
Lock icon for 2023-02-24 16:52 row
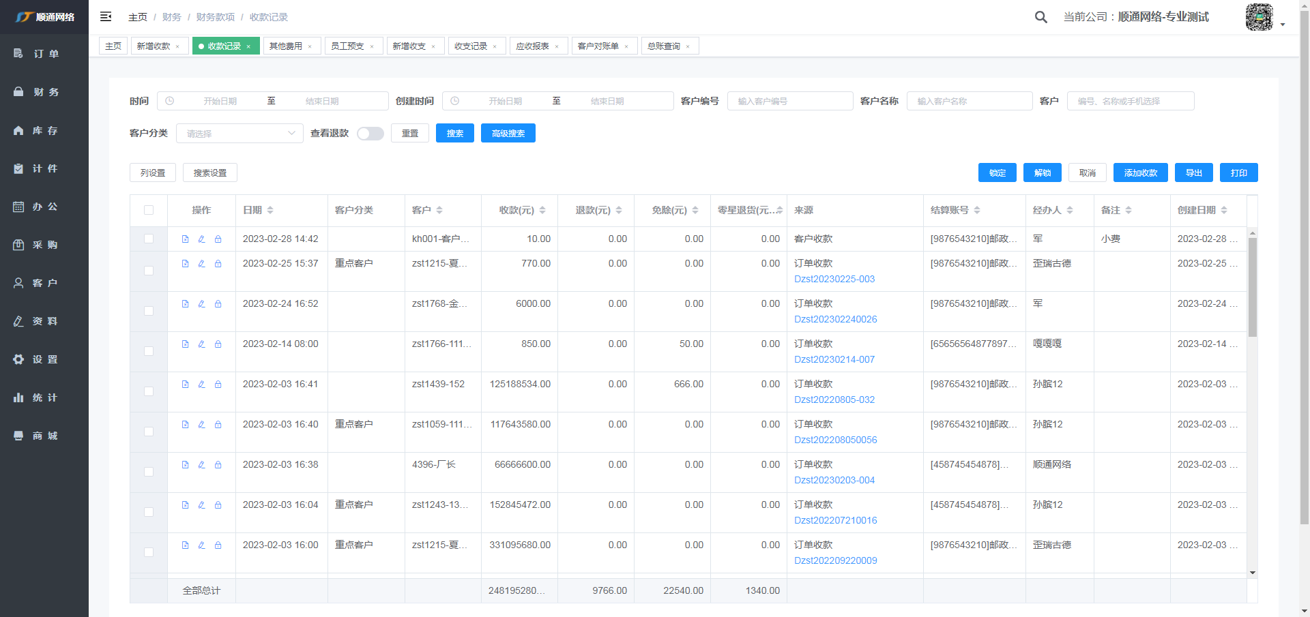[218, 303]
